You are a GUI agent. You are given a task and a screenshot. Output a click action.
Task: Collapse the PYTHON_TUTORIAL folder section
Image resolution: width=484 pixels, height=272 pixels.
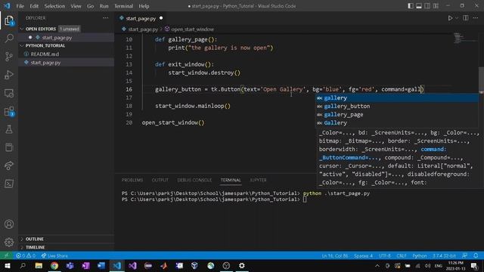click(45, 45)
